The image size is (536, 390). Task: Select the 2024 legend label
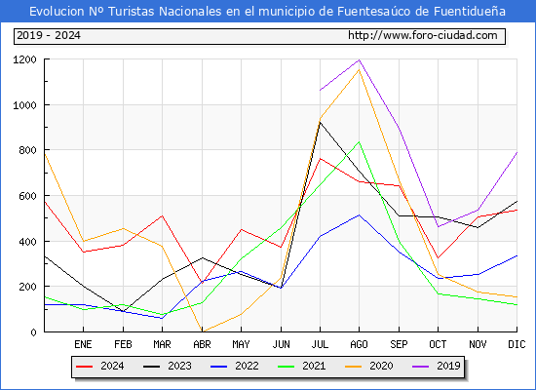112,366
